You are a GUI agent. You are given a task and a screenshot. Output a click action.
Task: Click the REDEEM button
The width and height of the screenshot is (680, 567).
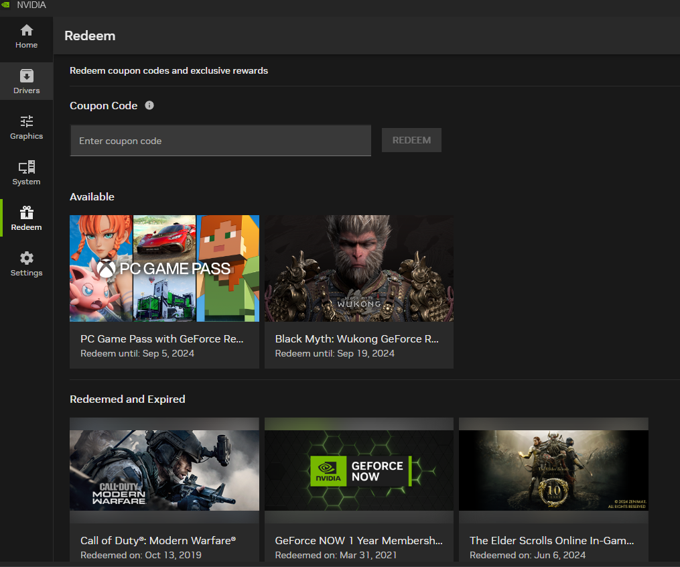tap(411, 140)
